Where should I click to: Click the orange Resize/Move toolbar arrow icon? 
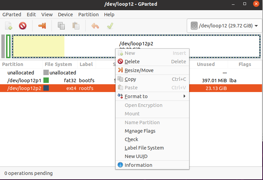pos(42,26)
